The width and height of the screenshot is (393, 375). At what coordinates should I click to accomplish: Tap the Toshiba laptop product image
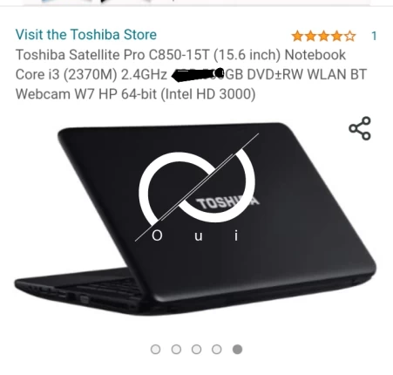tap(195, 219)
